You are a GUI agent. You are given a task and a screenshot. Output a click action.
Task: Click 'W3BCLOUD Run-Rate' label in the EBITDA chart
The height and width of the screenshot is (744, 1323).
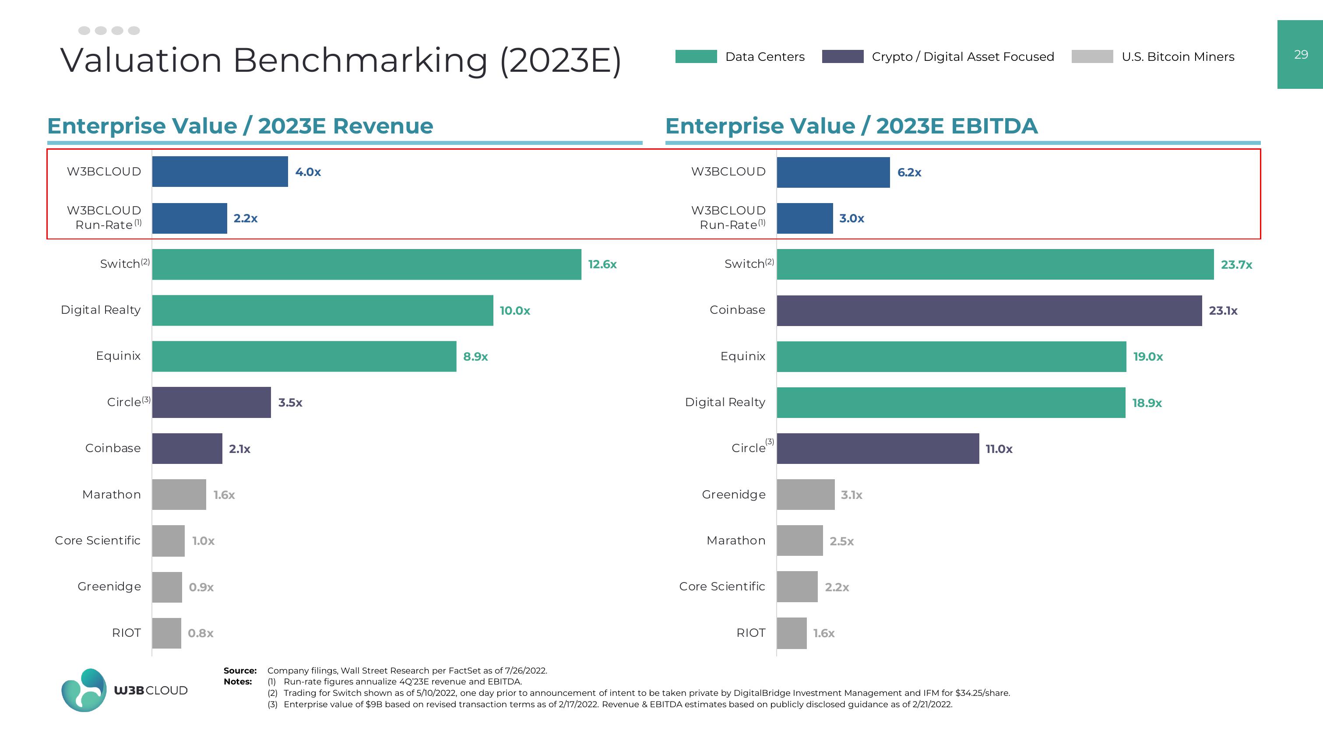point(728,218)
